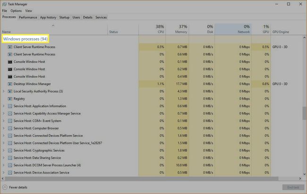Switch to the App history tab

pos(48,17)
